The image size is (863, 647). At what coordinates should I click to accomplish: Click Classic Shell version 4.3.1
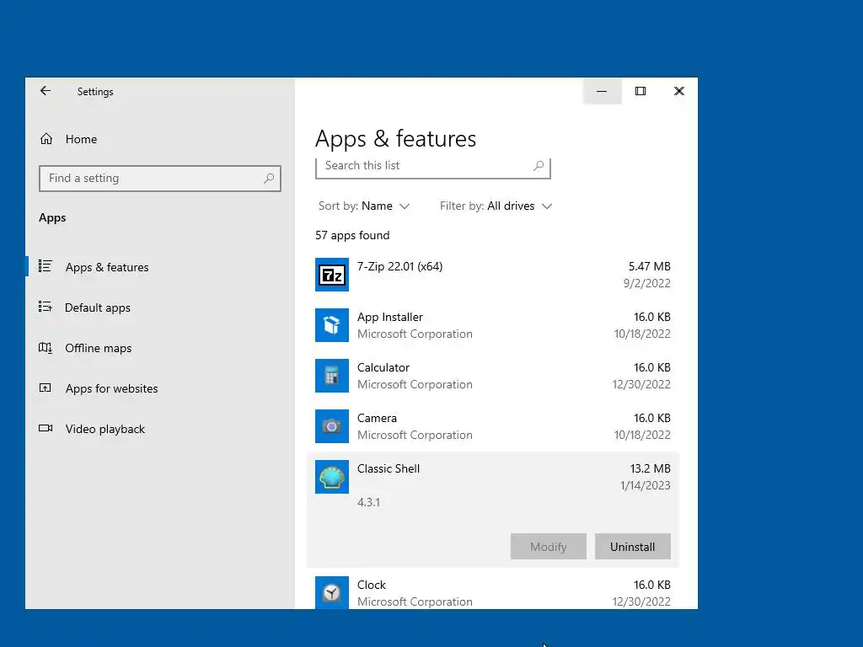coord(368,502)
